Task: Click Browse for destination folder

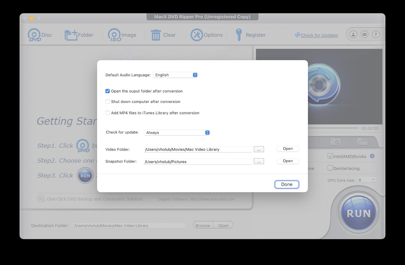Action: (203, 226)
